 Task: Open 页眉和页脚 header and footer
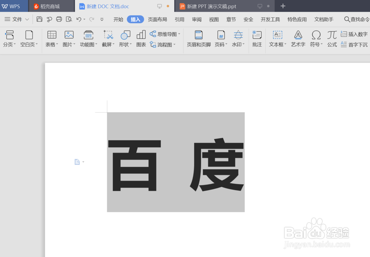click(199, 38)
